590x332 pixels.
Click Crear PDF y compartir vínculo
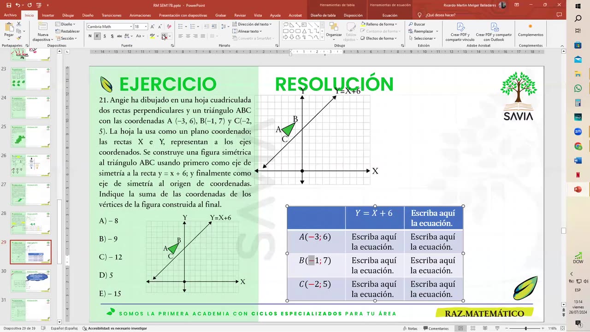[460, 32]
